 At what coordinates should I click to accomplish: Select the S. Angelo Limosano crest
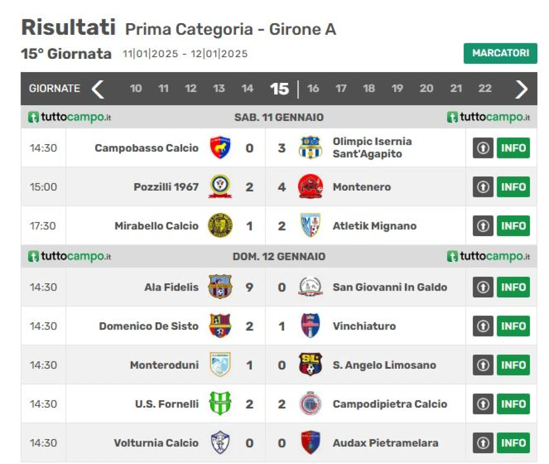[x=310, y=364]
